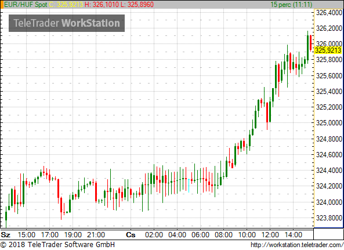Click the closing price C: 325,9213 in header
Screen dimensions: 344x250
point(66,5)
